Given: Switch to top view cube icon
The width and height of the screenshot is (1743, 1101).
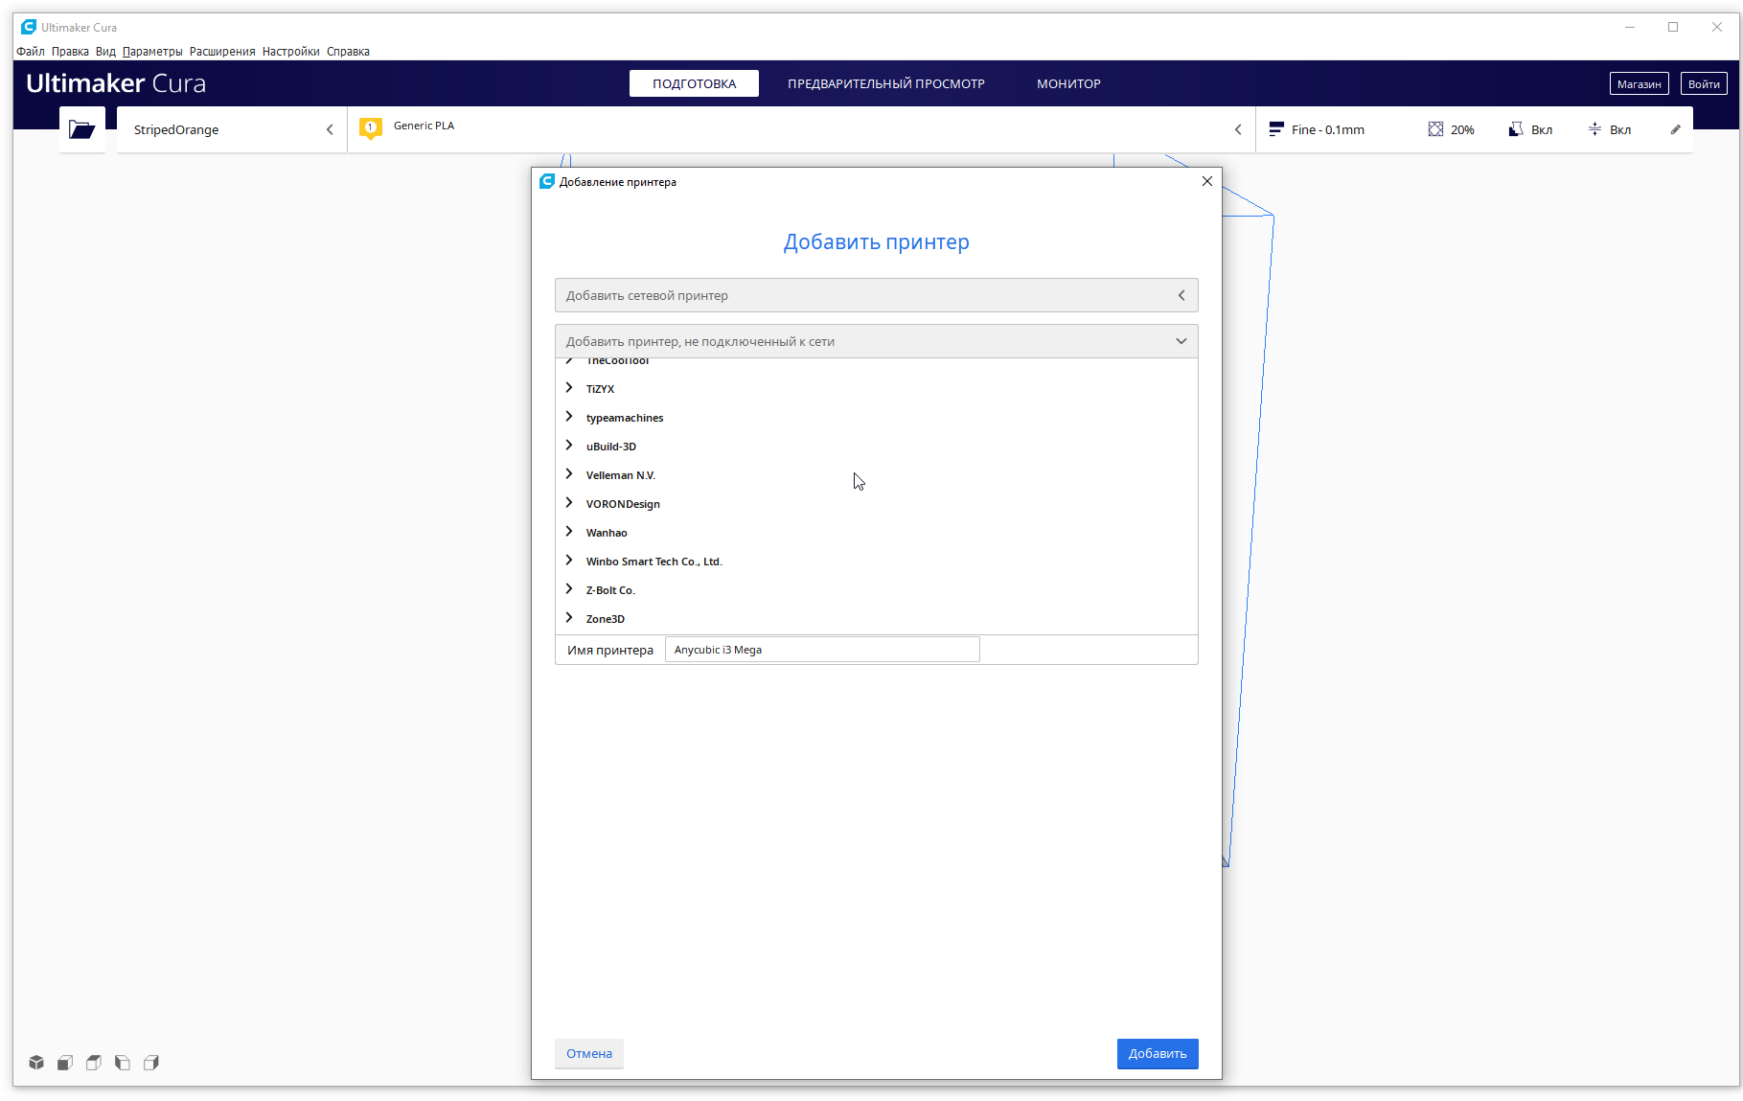Looking at the screenshot, I should click(94, 1063).
